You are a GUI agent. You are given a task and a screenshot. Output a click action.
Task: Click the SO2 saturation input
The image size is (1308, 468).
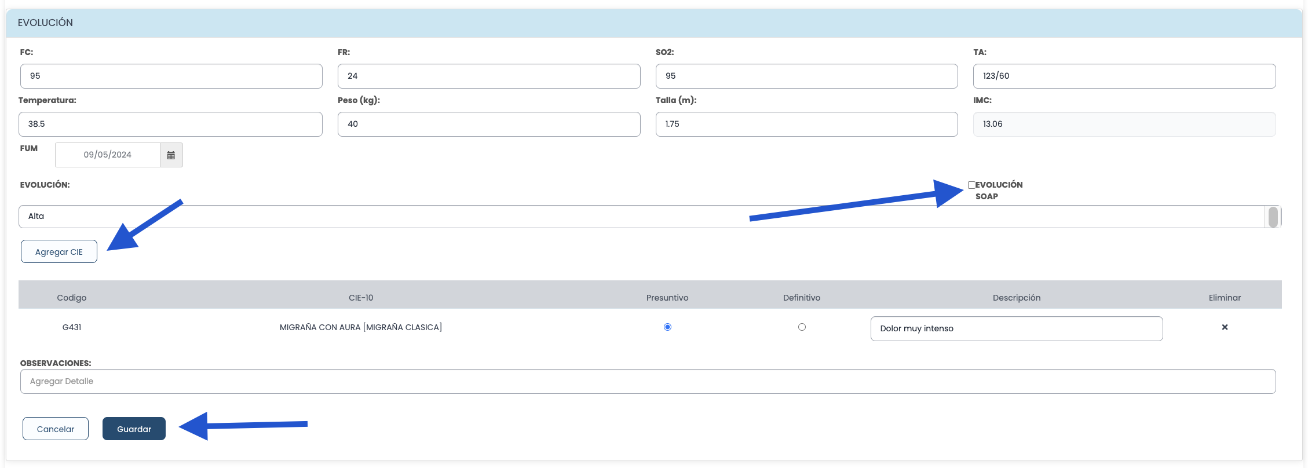point(806,76)
